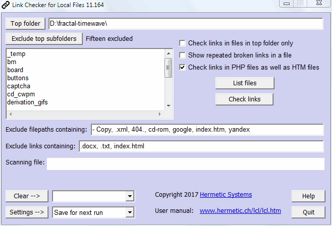
Task: Click the Clear --> button
Action: pyautogui.click(x=27, y=196)
